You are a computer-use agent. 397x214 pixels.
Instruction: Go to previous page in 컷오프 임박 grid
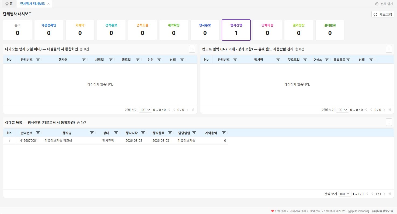(x=371, y=110)
